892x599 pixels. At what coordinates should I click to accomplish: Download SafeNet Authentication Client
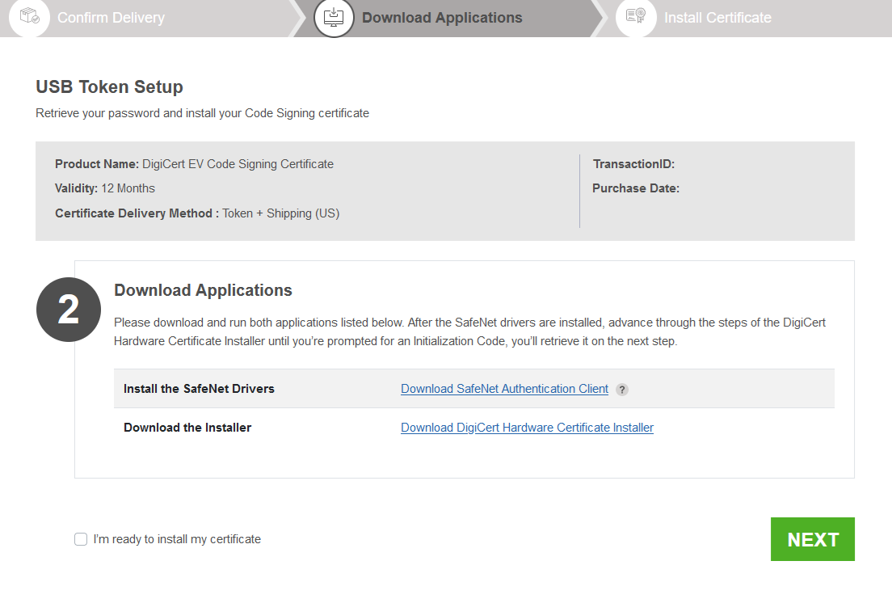(x=505, y=389)
